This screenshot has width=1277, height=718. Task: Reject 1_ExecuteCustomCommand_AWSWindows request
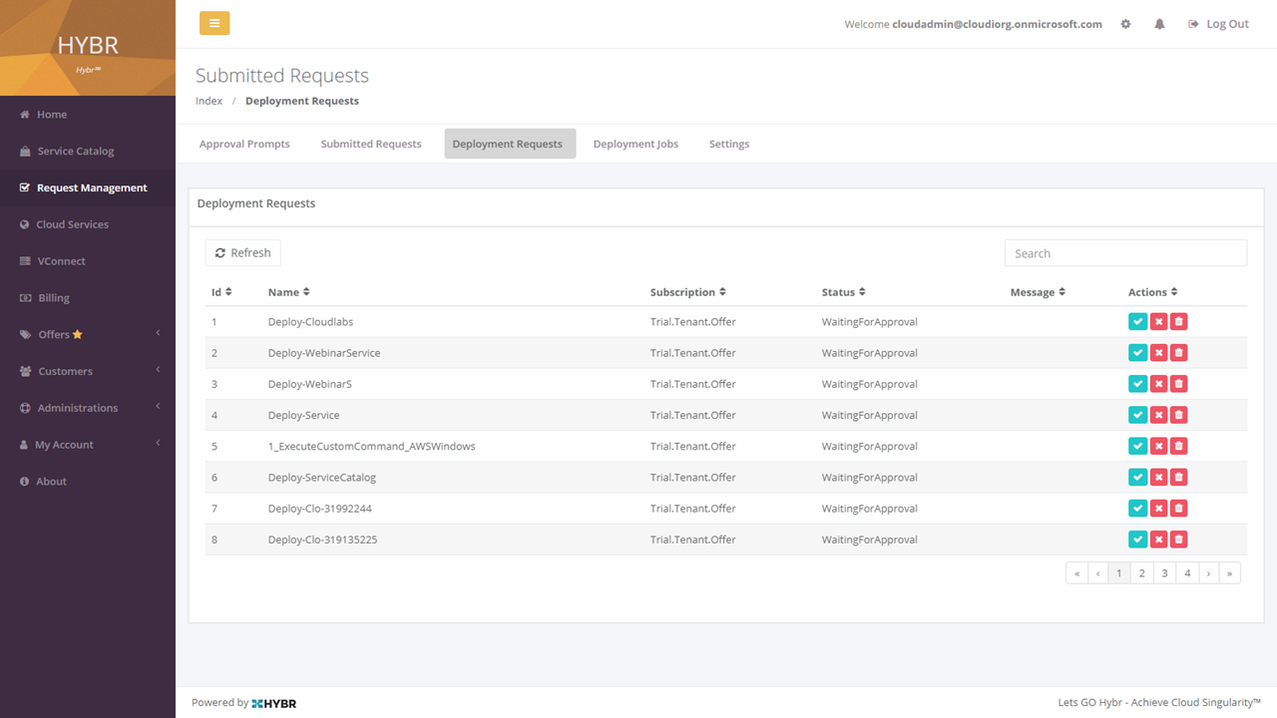[1158, 446]
